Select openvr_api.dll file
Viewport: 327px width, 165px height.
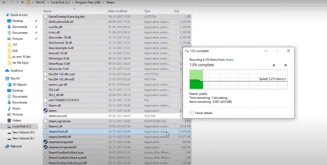coord(58,85)
